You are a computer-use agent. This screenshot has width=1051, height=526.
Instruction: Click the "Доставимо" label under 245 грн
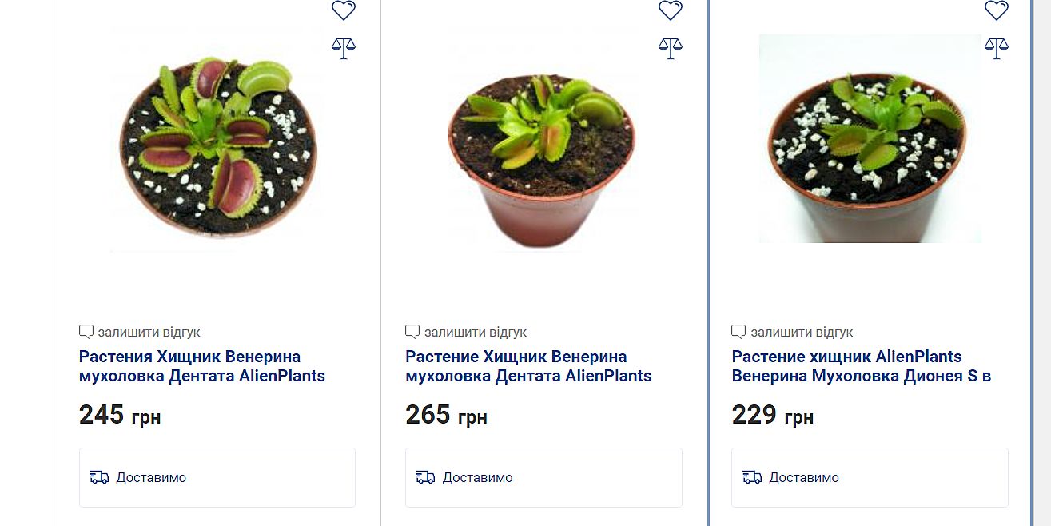(151, 477)
